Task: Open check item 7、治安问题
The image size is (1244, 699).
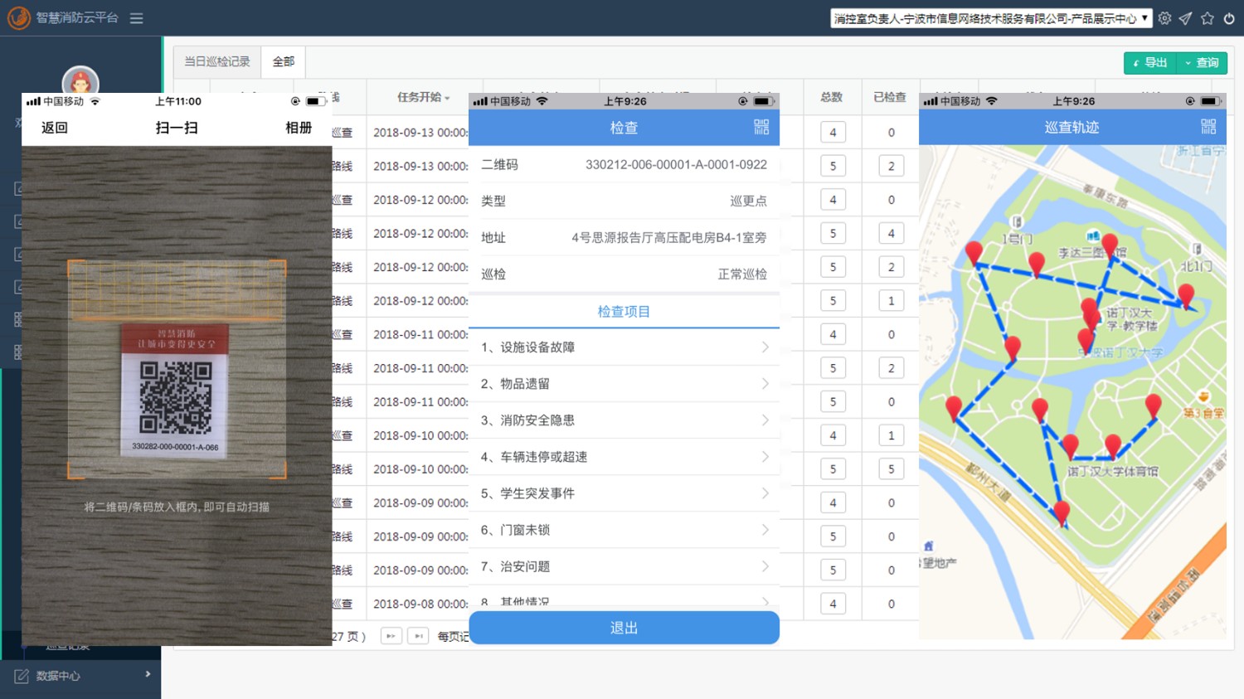Action: (624, 566)
